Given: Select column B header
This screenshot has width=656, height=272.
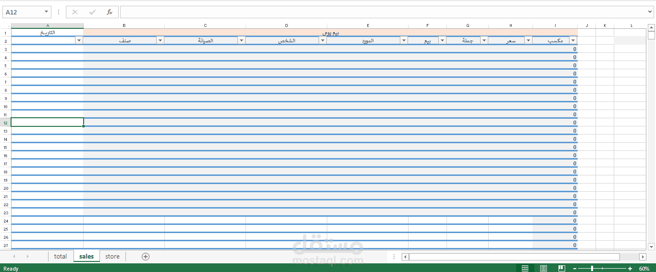Looking at the screenshot, I should point(124,25).
